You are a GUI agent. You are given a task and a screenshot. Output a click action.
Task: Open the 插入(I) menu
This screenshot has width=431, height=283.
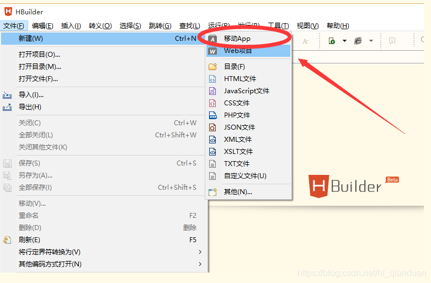click(x=71, y=26)
